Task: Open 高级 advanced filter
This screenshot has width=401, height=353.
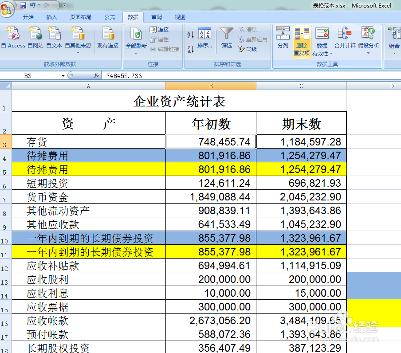Action: [248, 49]
